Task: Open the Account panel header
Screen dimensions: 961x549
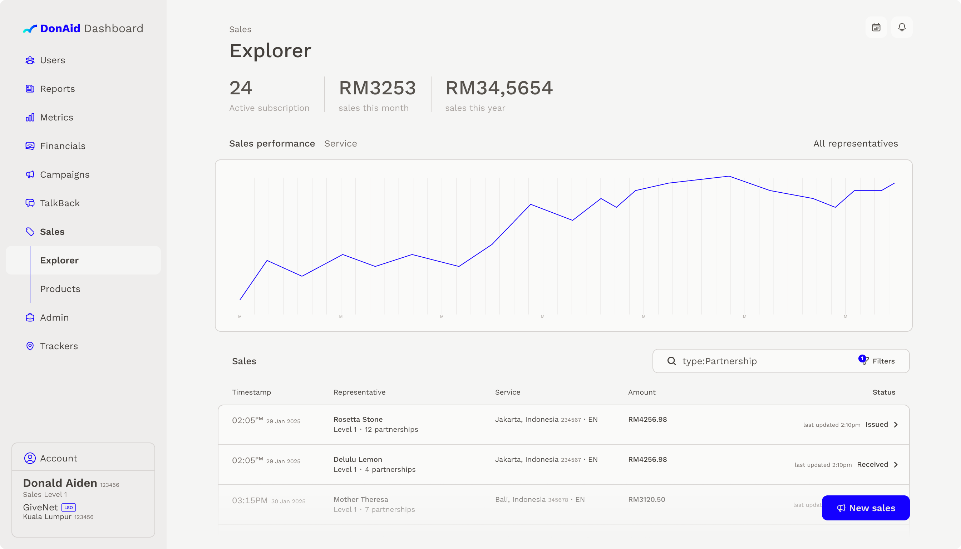Action: [x=59, y=458]
